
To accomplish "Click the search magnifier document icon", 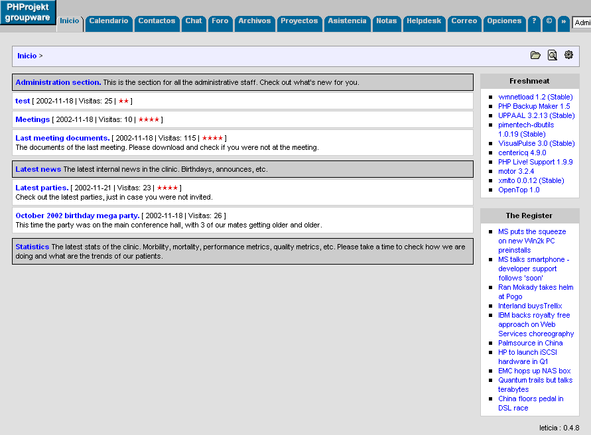I will coord(552,56).
